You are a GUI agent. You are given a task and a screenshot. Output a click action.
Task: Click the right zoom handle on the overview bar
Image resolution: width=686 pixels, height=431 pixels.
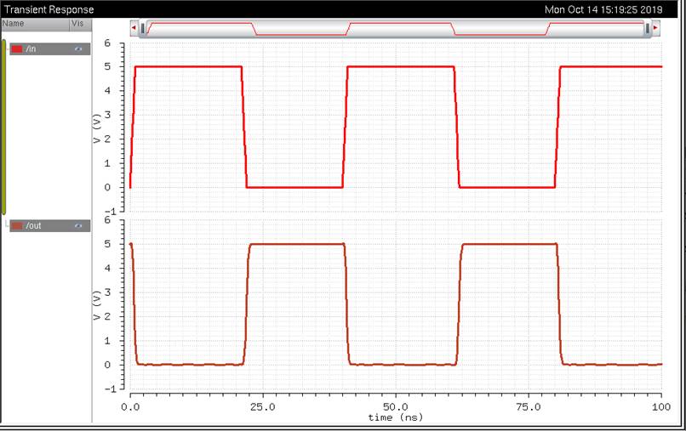[x=648, y=28]
